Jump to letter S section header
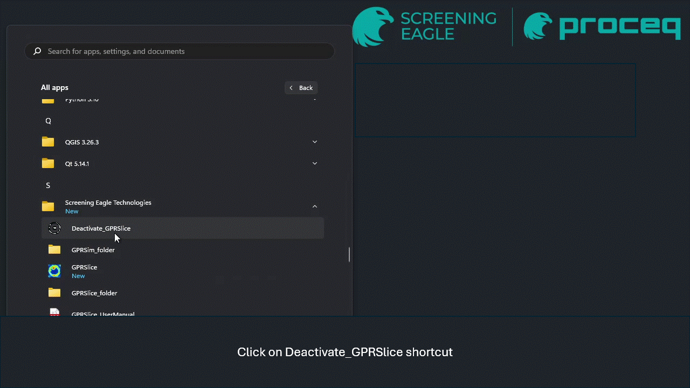 [x=48, y=185]
